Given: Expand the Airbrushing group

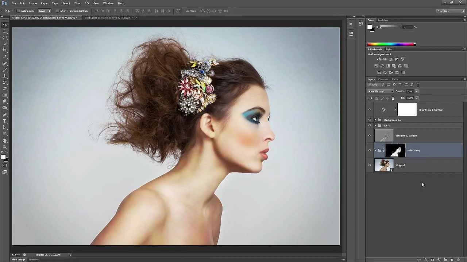Looking at the screenshot, I should point(375,150).
